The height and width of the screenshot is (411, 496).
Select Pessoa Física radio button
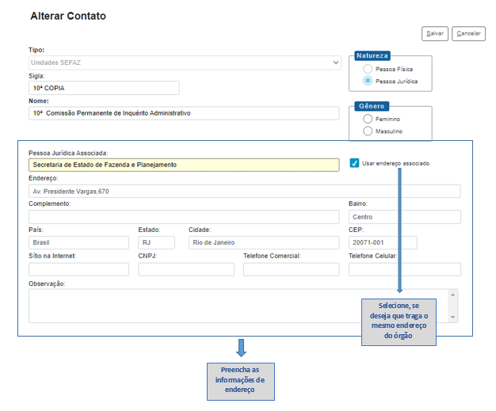point(368,70)
